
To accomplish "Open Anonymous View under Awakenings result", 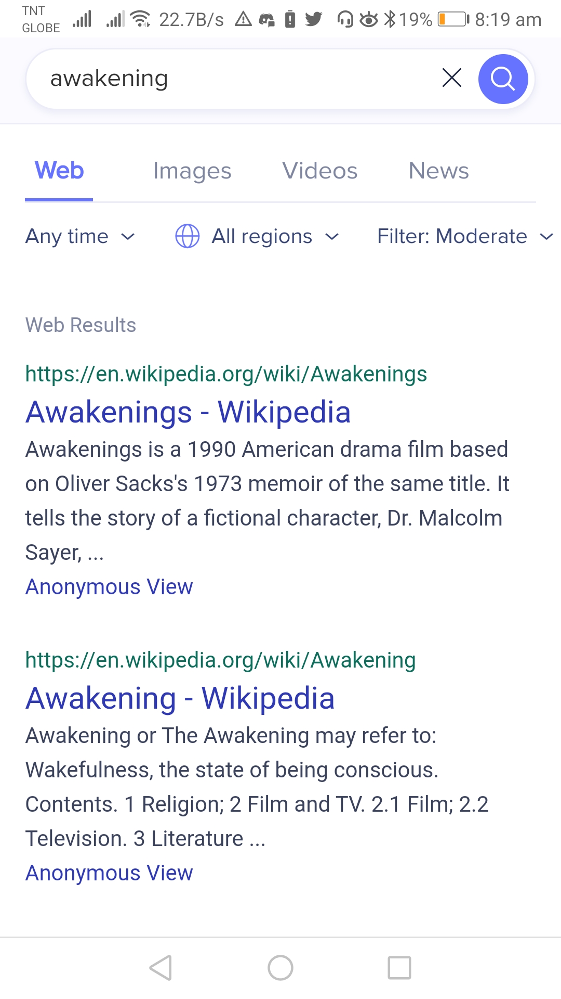I will click(x=109, y=587).
